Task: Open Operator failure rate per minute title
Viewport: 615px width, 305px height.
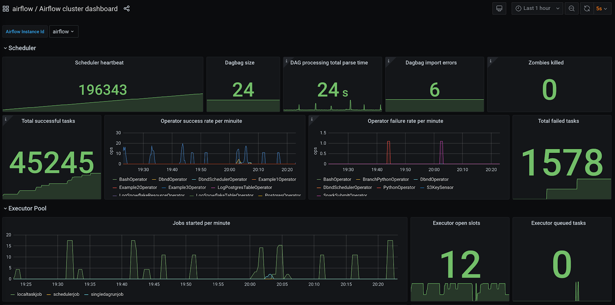Action: [x=406, y=121]
